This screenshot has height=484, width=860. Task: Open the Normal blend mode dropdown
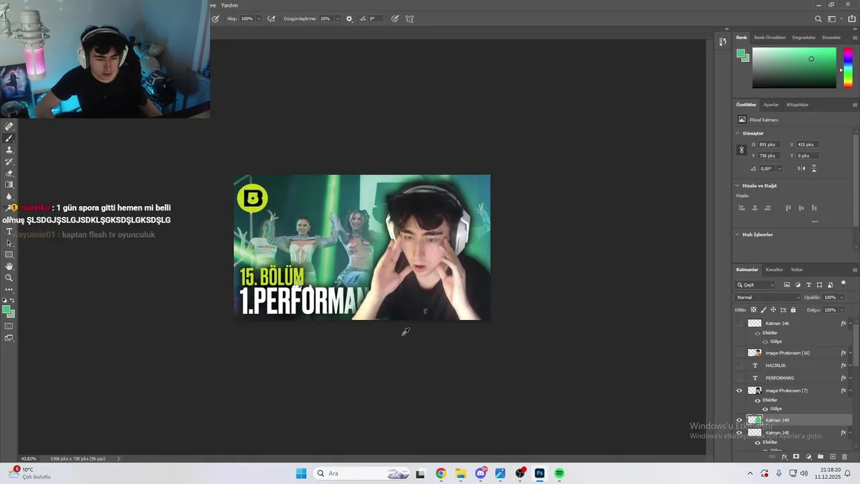click(768, 298)
